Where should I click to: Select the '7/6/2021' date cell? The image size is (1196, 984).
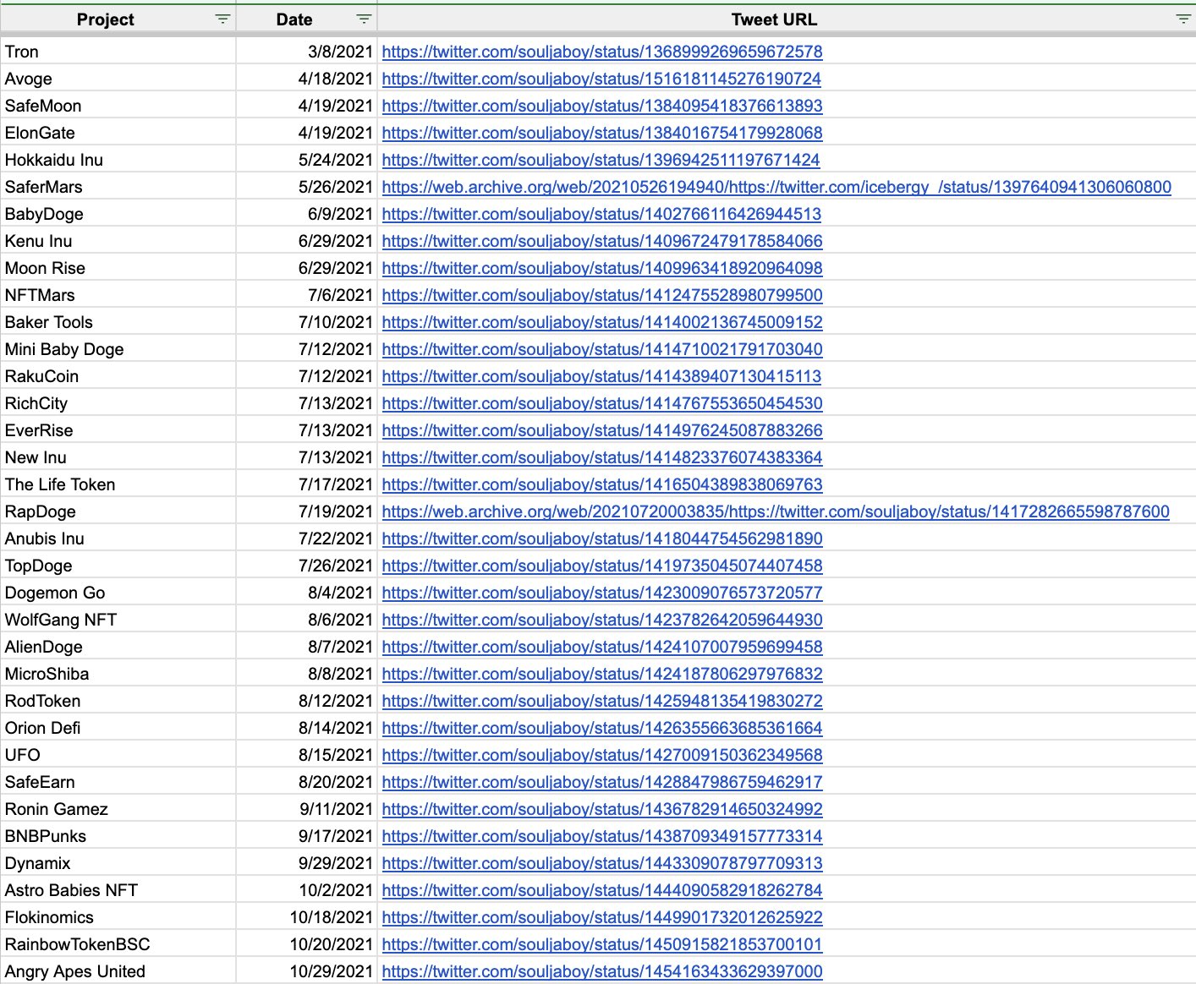(x=306, y=295)
